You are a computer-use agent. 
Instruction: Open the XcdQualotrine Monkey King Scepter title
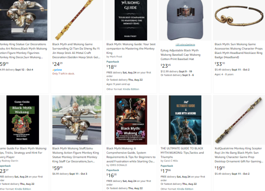(239, 155)
